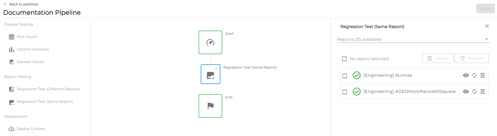Click the [Engineering] Atomes report name
The image size is (497, 136).
[388, 75]
